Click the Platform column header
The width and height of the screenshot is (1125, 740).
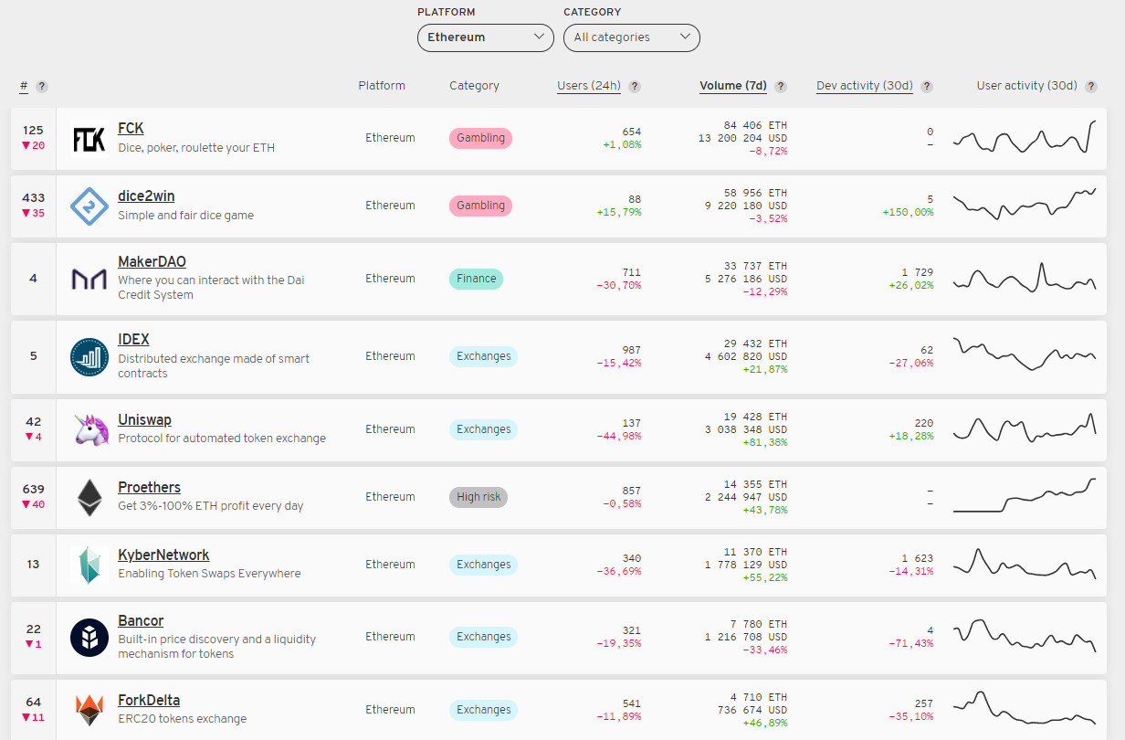382,86
